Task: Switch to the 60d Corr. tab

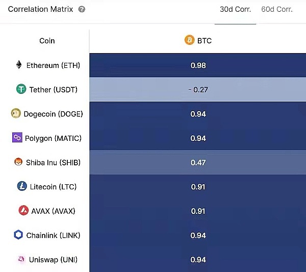Action: coord(276,9)
